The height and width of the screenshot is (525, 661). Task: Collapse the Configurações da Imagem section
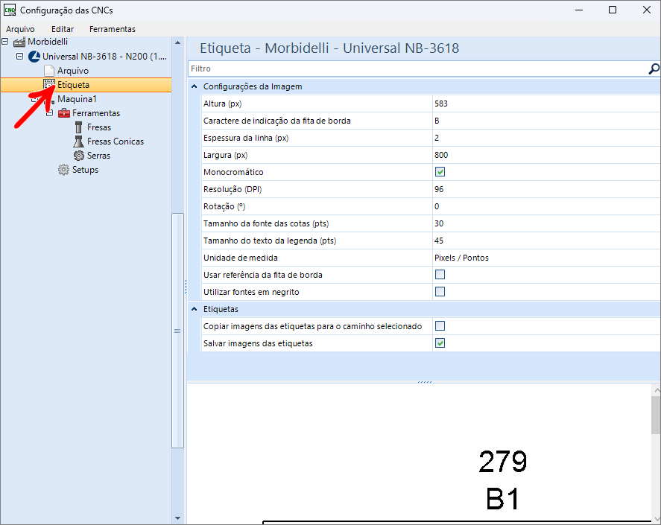click(x=194, y=86)
